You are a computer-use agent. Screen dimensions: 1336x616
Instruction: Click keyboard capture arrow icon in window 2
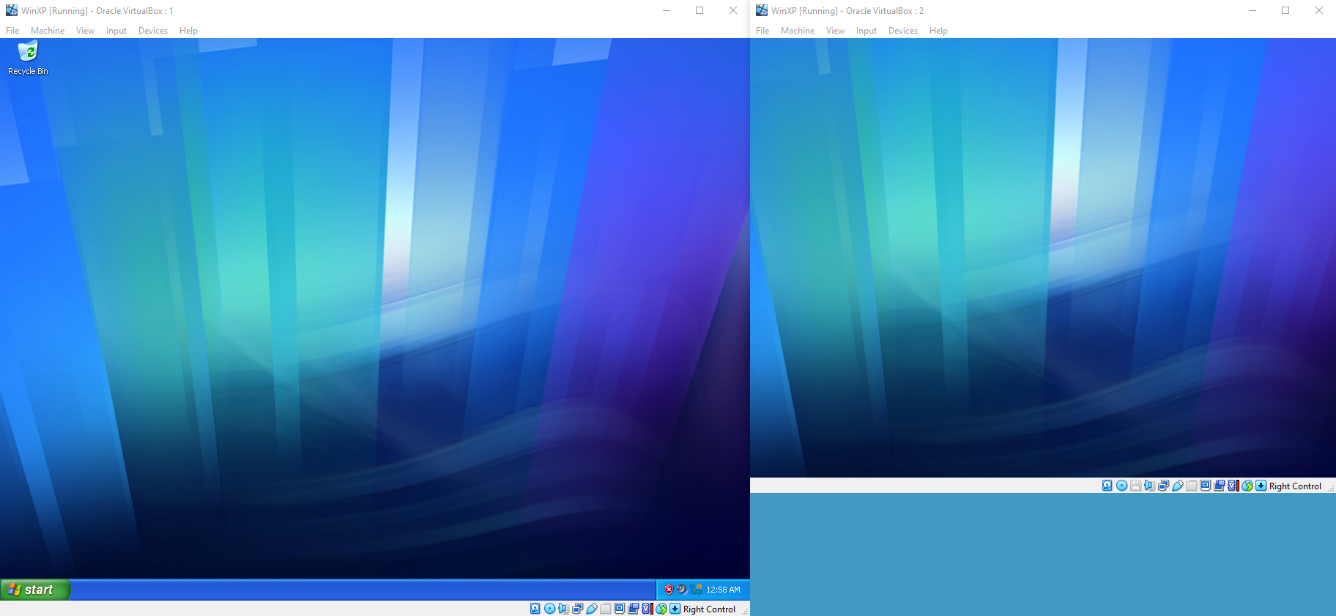(x=1261, y=486)
